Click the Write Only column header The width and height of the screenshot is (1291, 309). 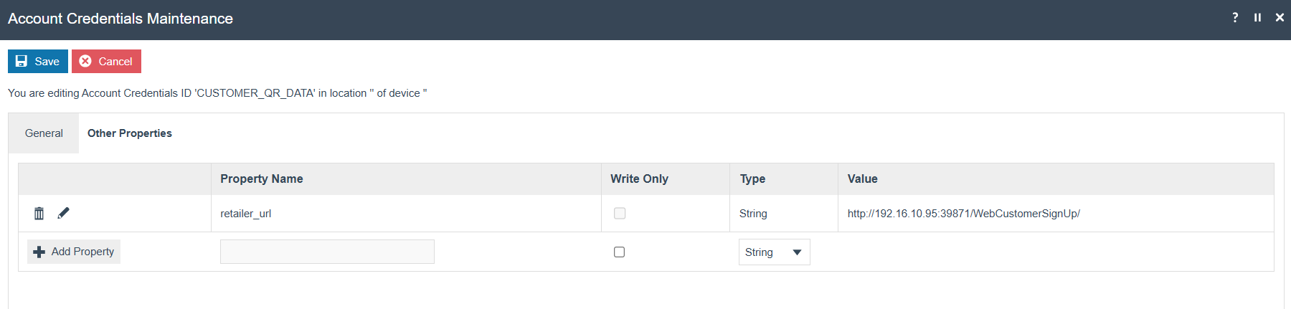point(639,179)
